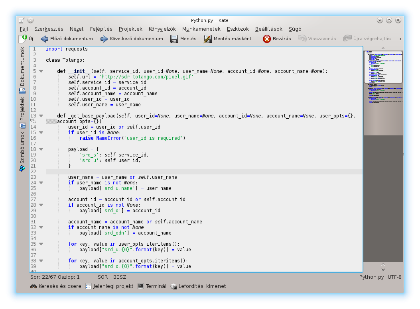Open the Beállítások menu
The height and width of the screenshot is (309, 420).
[269, 29]
